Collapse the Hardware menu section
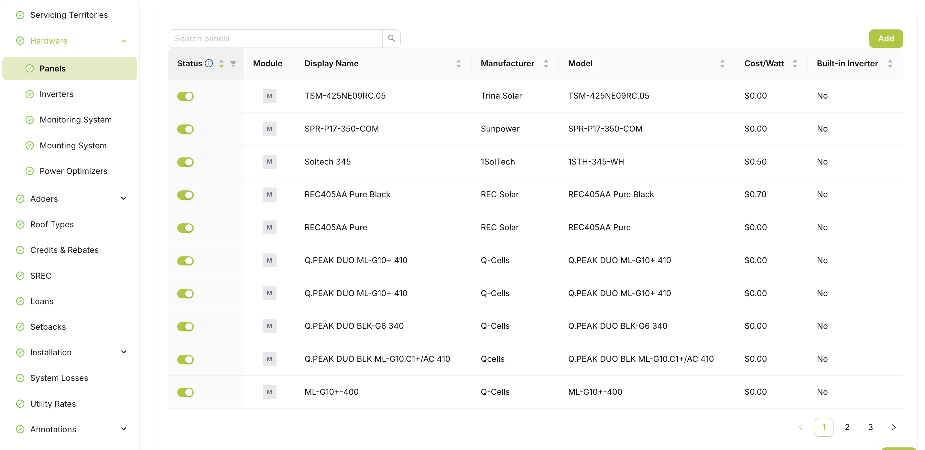This screenshot has height=450, width=925. click(124, 41)
